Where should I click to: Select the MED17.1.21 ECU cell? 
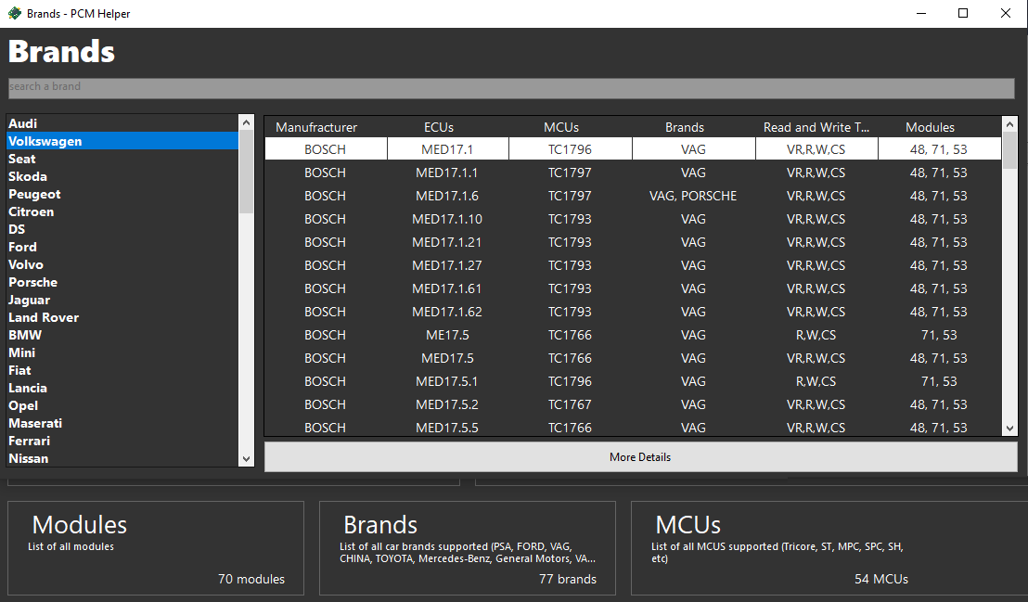[x=448, y=242]
